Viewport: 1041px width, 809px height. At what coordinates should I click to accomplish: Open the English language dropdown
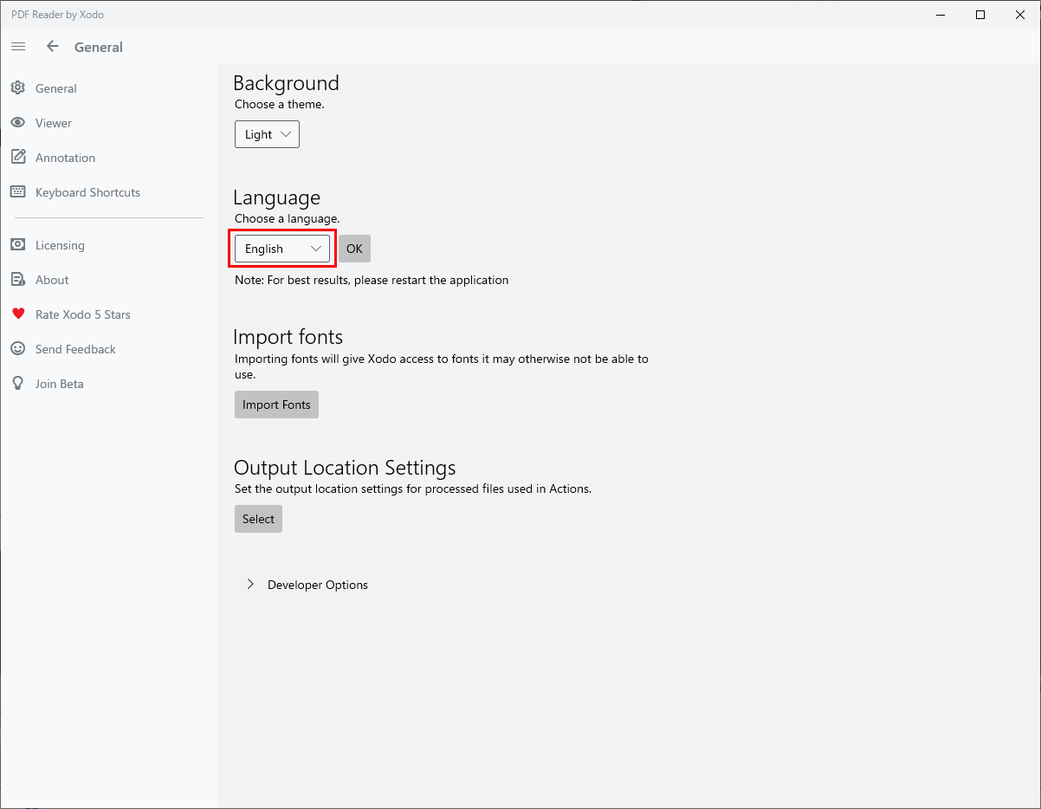click(282, 249)
